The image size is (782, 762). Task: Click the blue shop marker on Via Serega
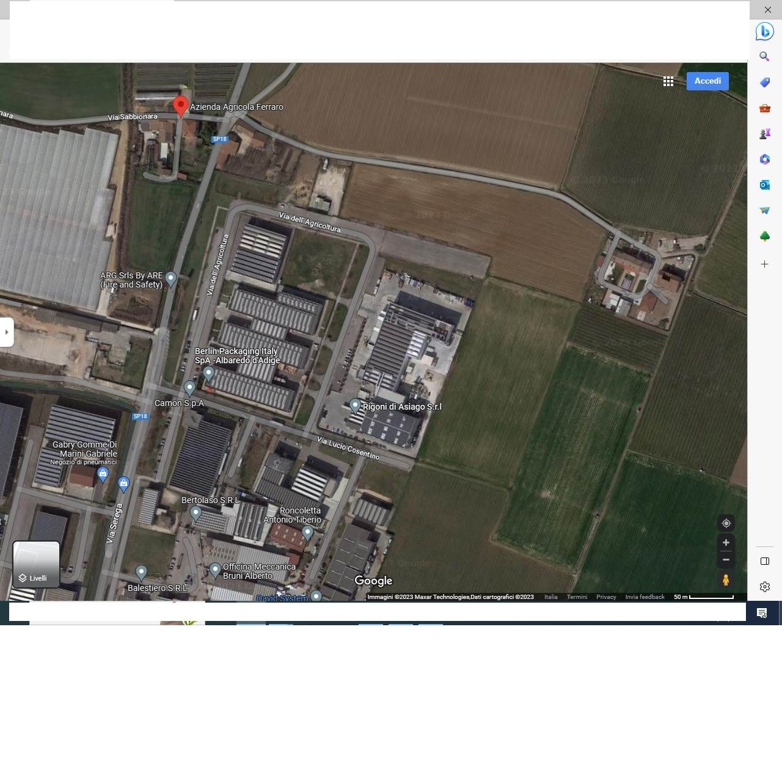point(124,485)
